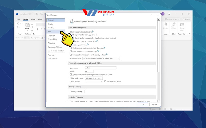
Task: Enable Collapse the ribbon automatically checkbox
Action: click(71, 51)
